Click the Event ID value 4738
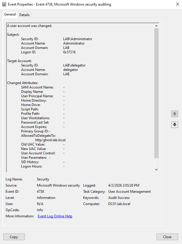 [x=41, y=192]
